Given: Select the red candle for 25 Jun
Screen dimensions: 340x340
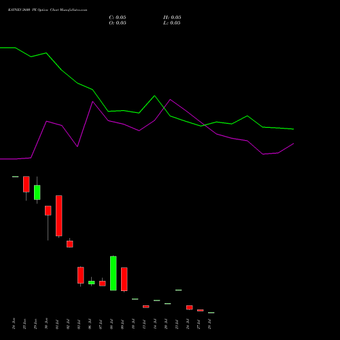Looking at the screenshot, I should click(x=27, y=184).
